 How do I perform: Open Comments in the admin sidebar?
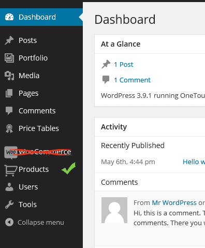coord(41,111)
